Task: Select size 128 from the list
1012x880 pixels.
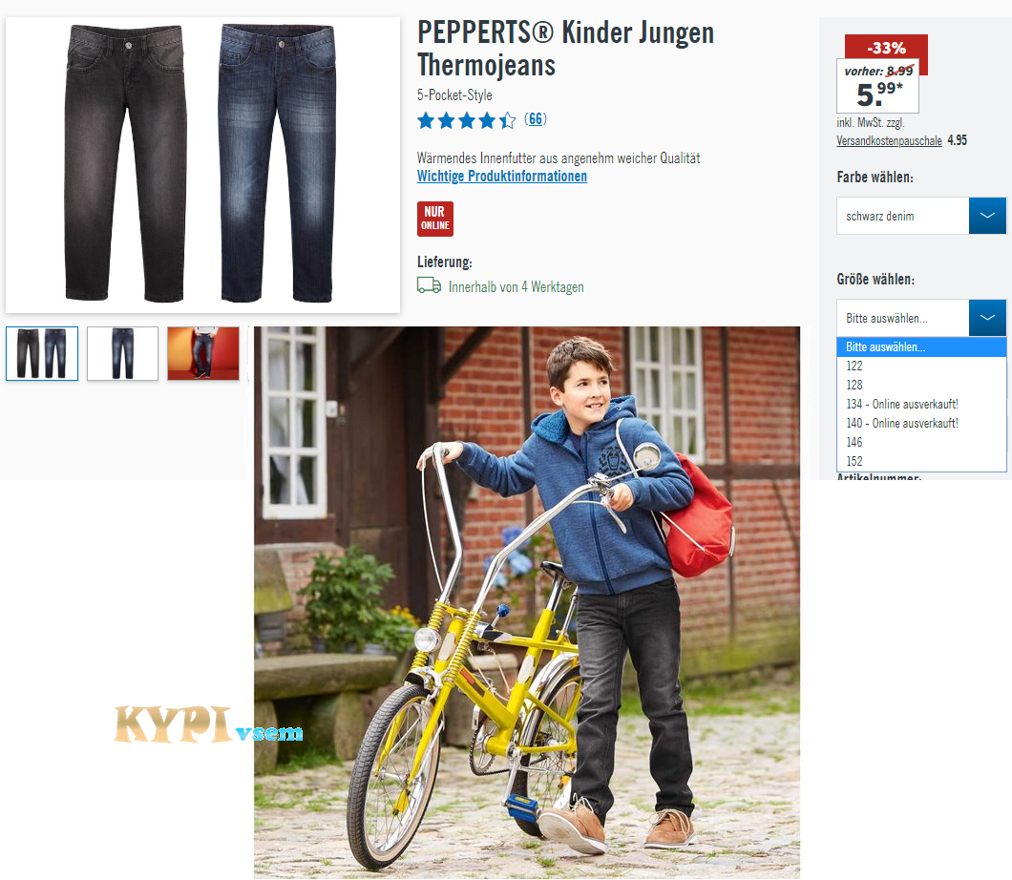Action: [x=921, y=386]
